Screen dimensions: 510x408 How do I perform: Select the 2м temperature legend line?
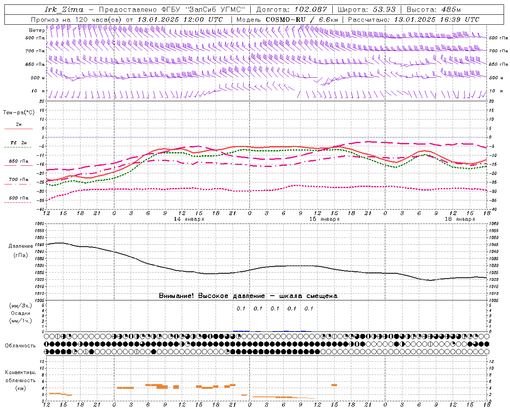click(x=18, y=129)
